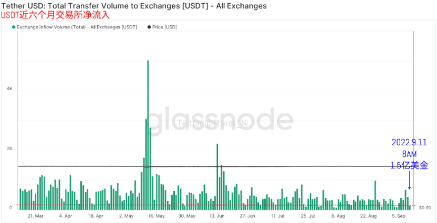
Task: Toggle the Price [USD] legend entry
Action: (162, 27)
